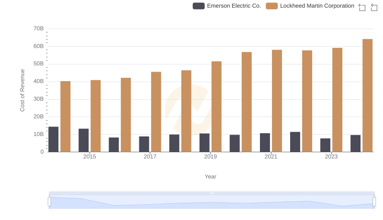Toggle Lockheed Martin Corporation legend series

(310, 6)
